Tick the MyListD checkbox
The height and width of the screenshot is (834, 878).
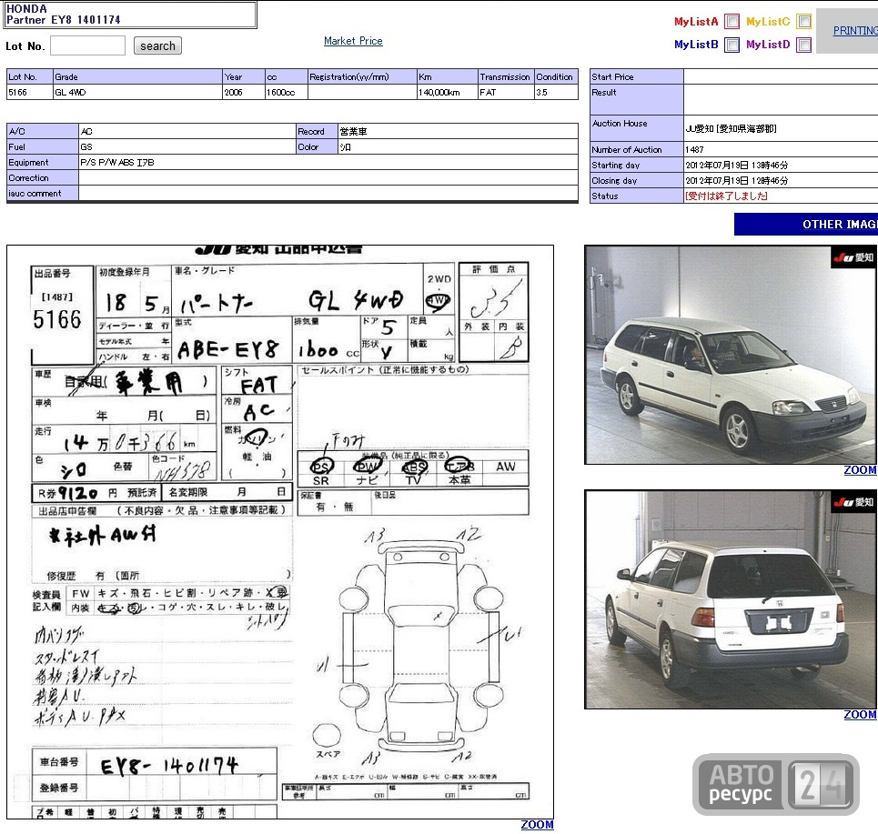[804, 45]
